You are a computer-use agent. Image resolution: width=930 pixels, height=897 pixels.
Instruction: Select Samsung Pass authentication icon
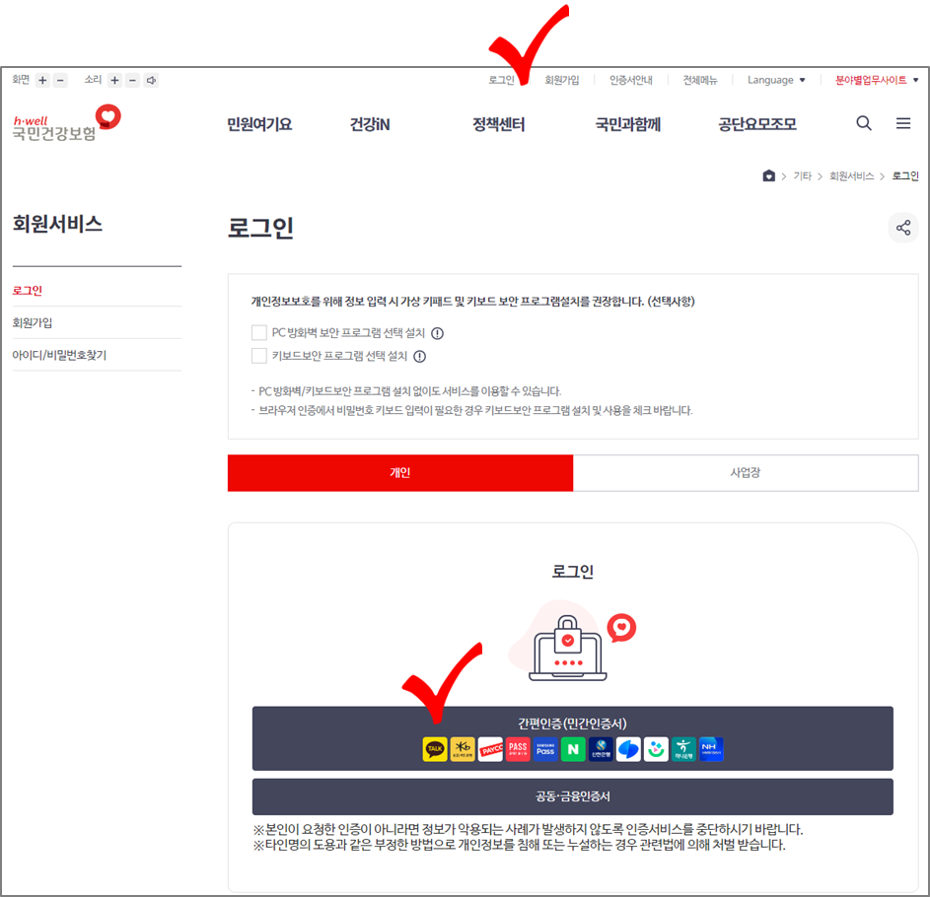point(544,749)
